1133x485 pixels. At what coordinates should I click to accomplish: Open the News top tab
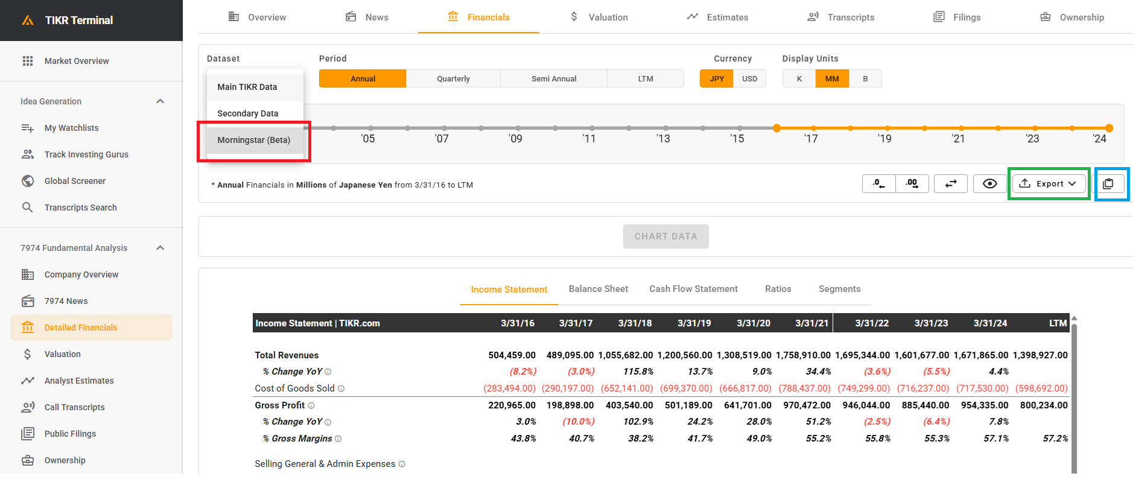click(367, 17)
